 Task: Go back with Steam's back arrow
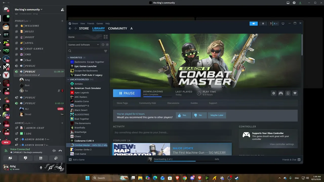click(x=70, y=29)
